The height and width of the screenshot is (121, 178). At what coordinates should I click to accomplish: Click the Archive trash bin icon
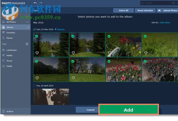coord(4,111)
